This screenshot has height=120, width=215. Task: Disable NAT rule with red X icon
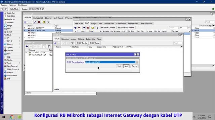coord(88,28)
